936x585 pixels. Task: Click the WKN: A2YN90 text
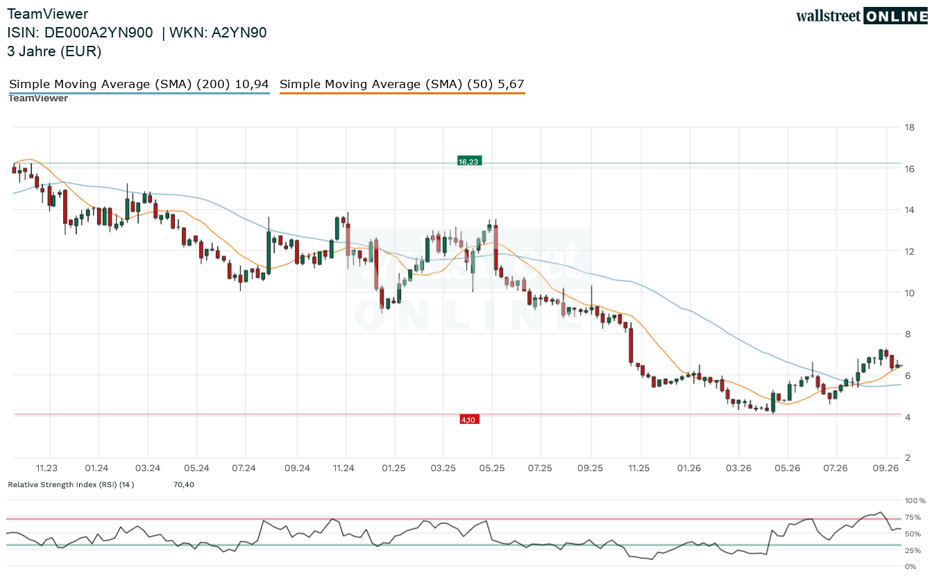(218, 33)
